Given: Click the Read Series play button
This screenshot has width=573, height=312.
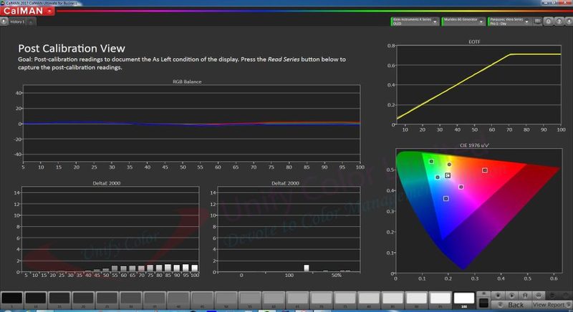Looking at the screenshot, I should (x=512, y=296).
